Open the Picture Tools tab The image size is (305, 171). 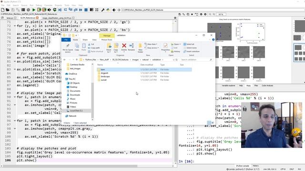pyautogui.click(x=107, y=40)
